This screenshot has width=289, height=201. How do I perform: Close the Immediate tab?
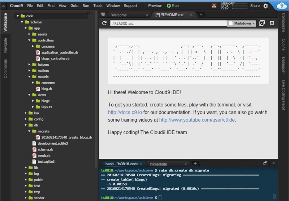click(x=185, y=164)
